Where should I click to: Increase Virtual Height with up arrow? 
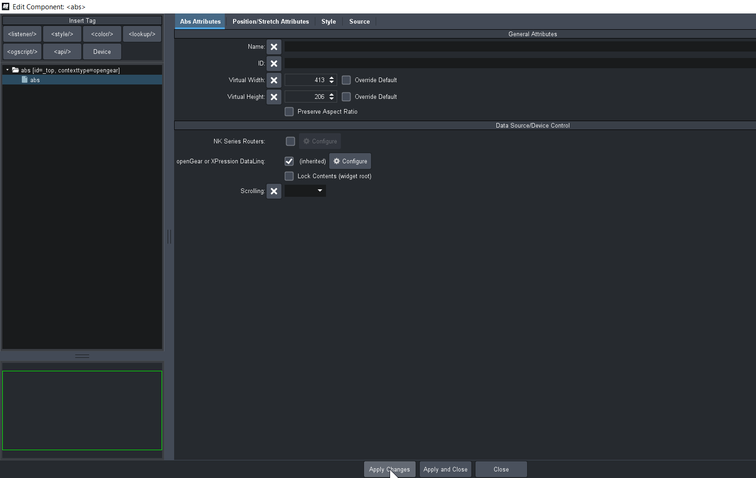[x=332, y=95]
